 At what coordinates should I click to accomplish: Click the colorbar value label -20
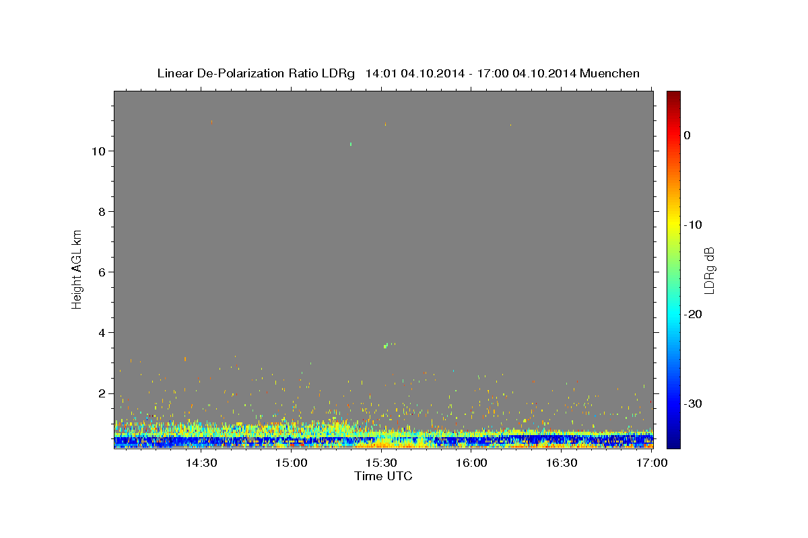tap(694, 314)
